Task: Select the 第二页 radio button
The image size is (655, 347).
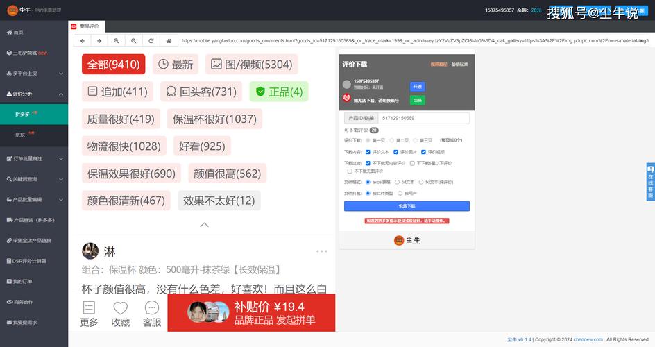Action: pyautogui.click(x=392, y=140)
